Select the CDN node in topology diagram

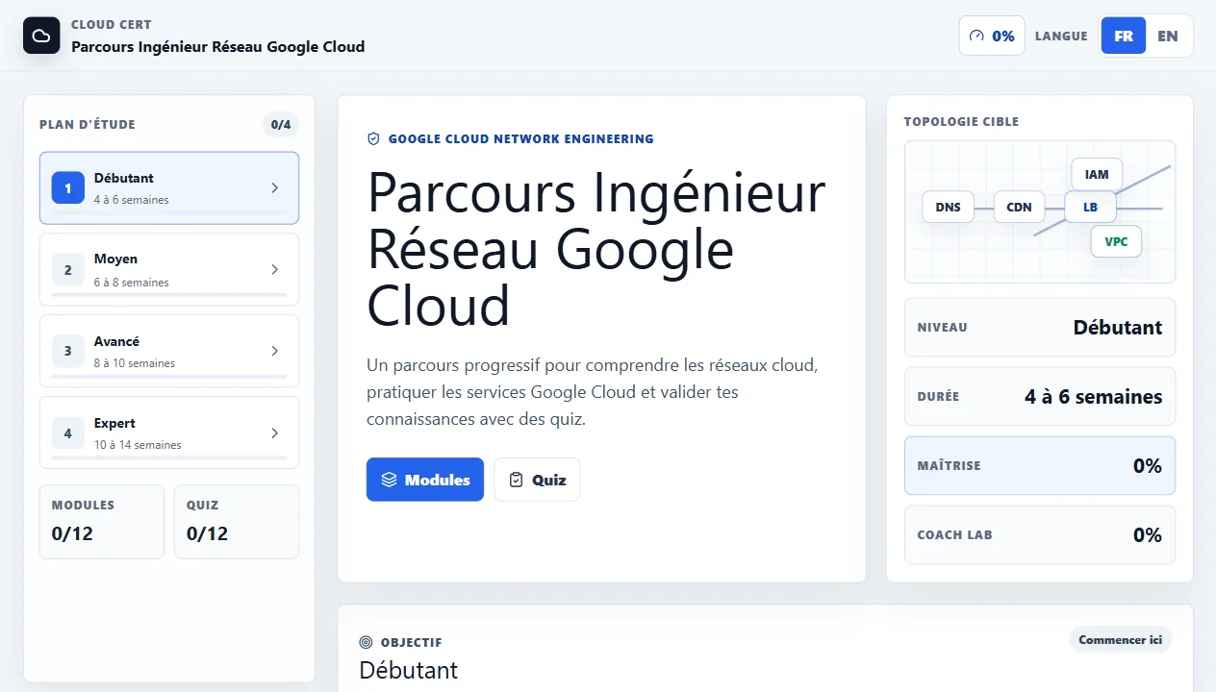point(1019,207)
